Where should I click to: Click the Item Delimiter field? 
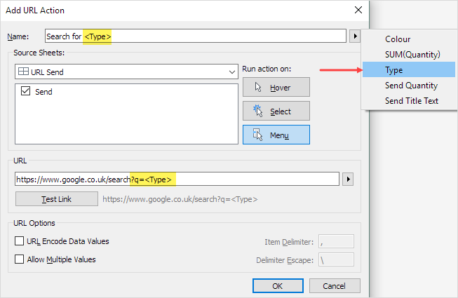[x=336, y=241]
